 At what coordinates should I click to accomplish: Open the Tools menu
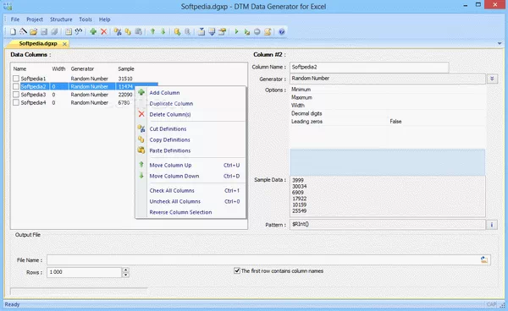pos(86,19)
